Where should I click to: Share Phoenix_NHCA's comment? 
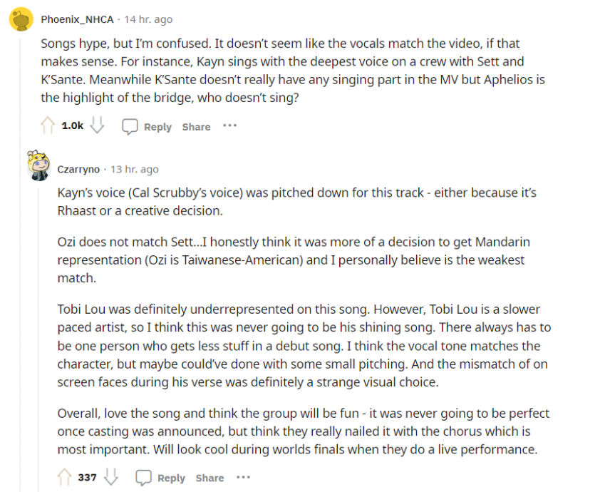pos(196,127)
